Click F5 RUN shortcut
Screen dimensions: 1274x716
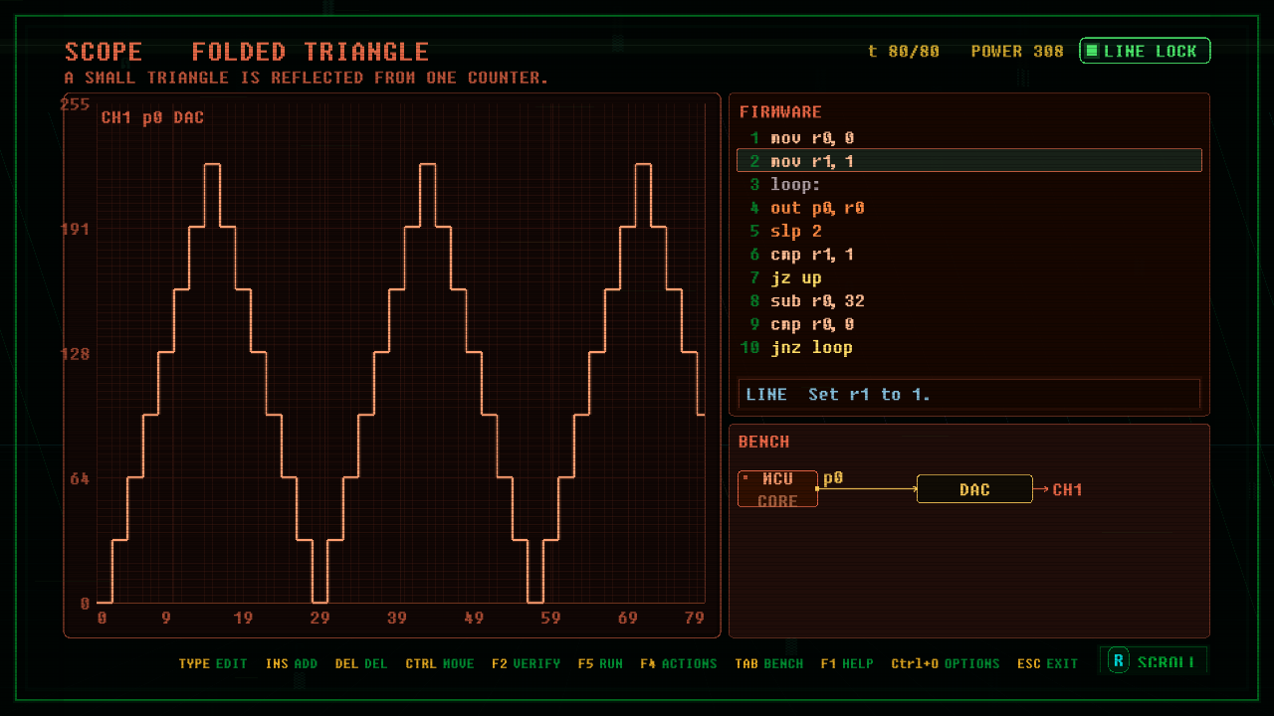[600, 663]
